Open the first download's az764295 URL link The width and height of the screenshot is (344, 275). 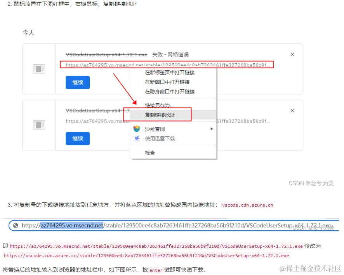[168, 65]
